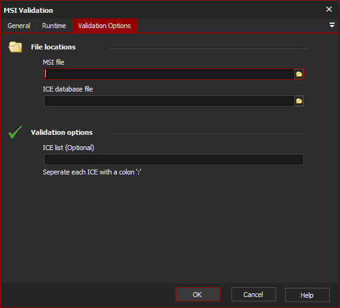Screen dimensions: 340x308
Task: Select the Validation Options tab
Action: (x=105, y=26)
